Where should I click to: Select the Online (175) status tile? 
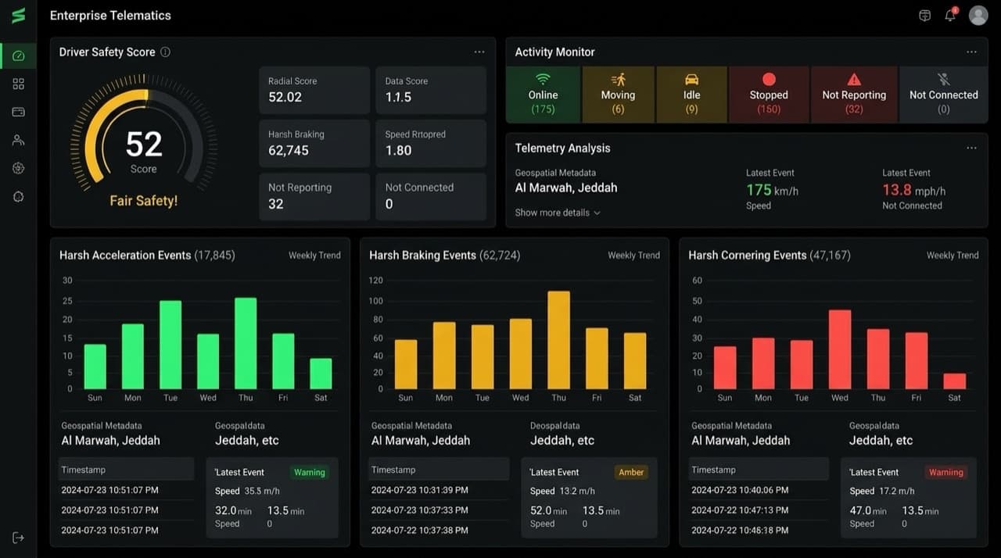[x=543, y=95]
